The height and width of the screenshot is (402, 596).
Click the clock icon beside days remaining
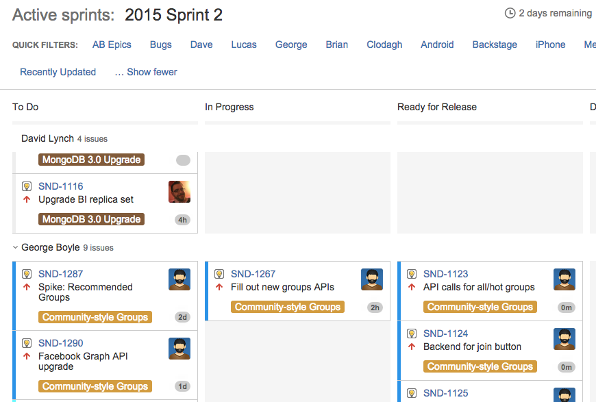(x=510, y=13)
